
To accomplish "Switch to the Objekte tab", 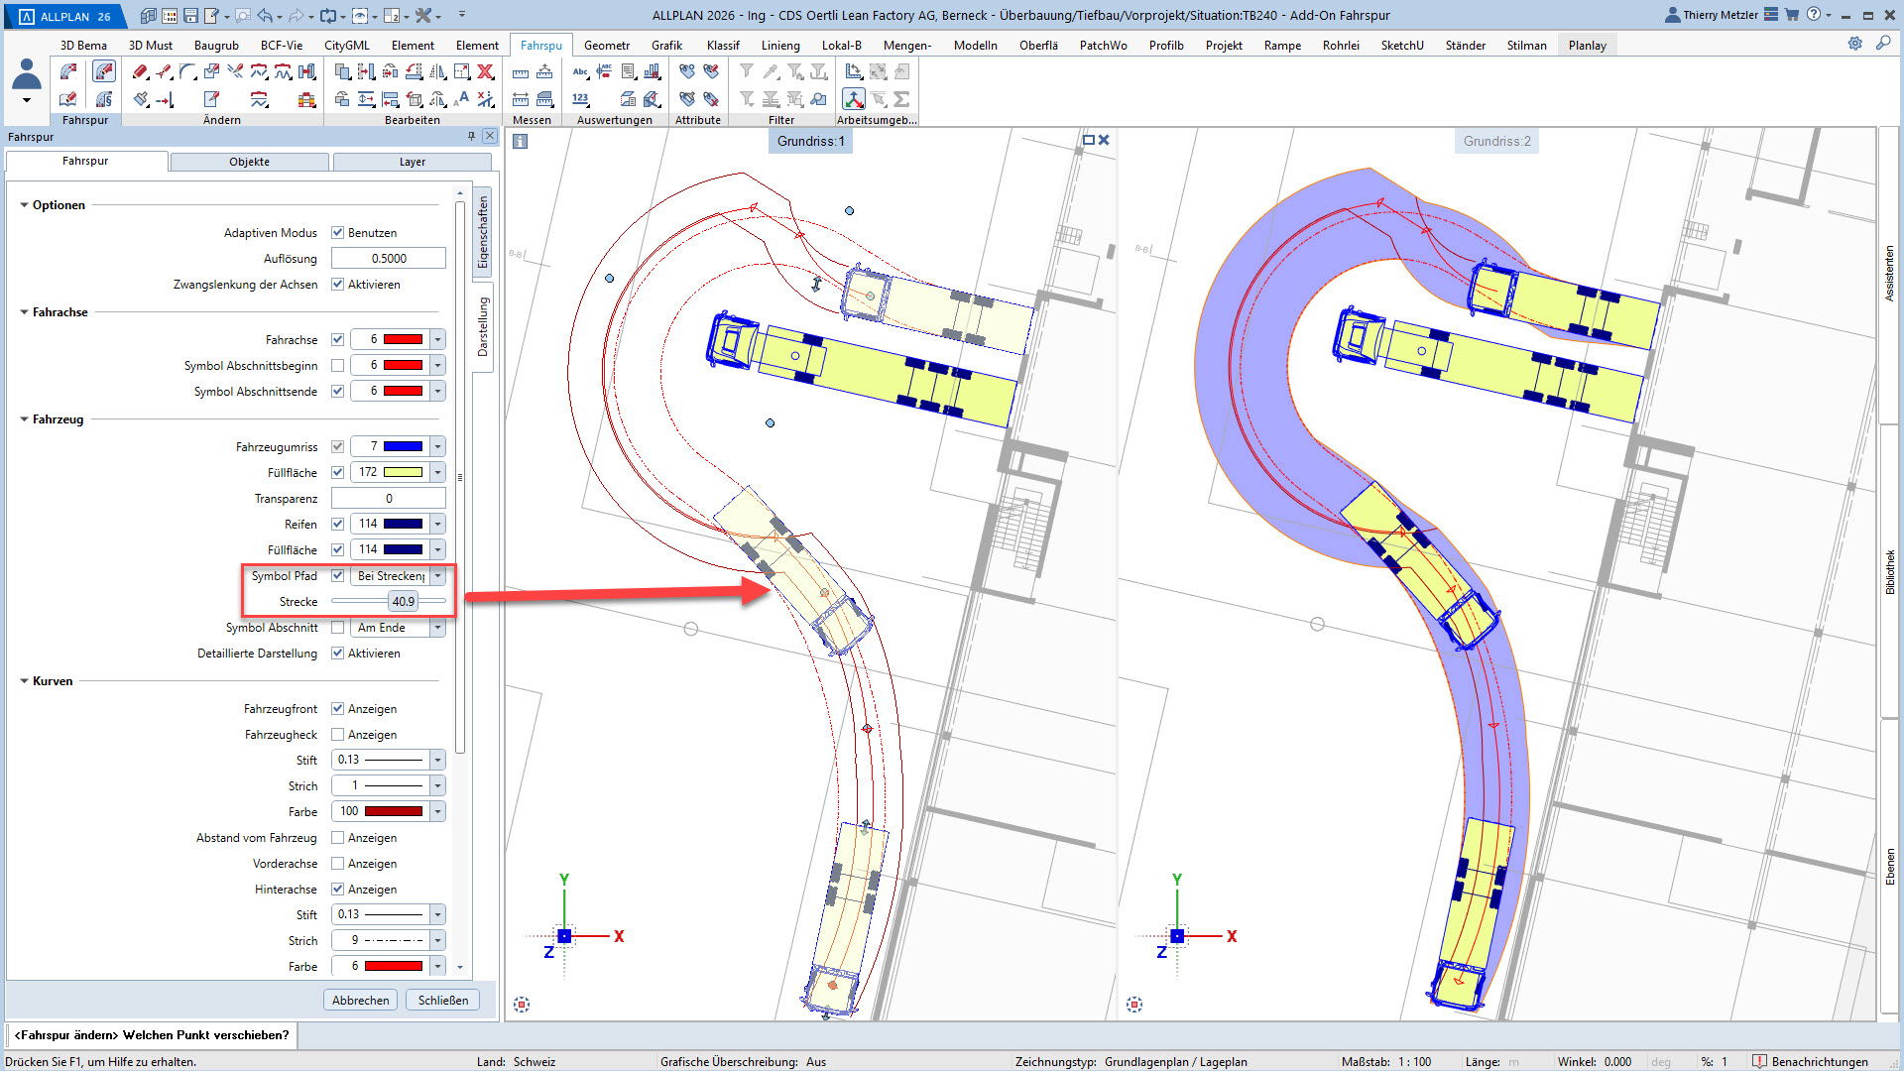I will click(x=249, y=162).
